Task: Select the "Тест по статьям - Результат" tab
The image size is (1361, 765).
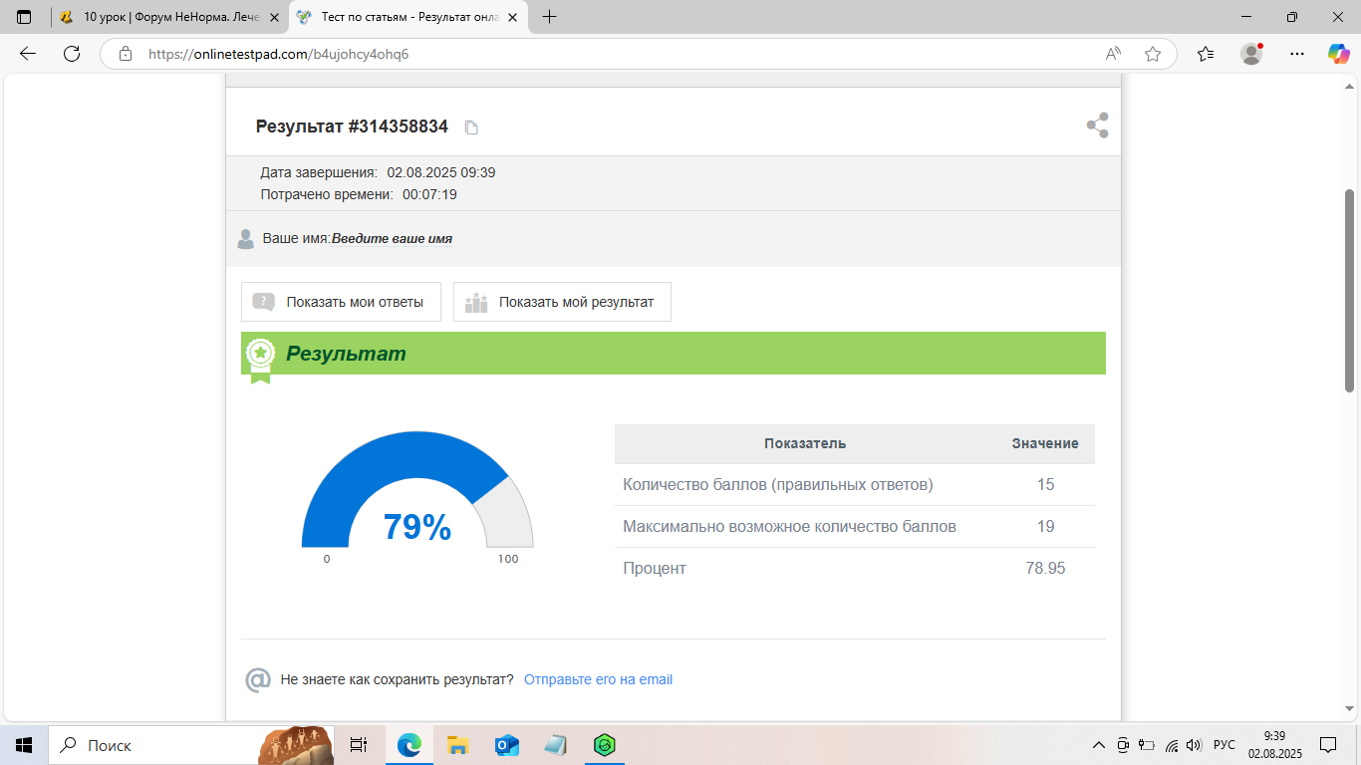Action: pos(408,17)
